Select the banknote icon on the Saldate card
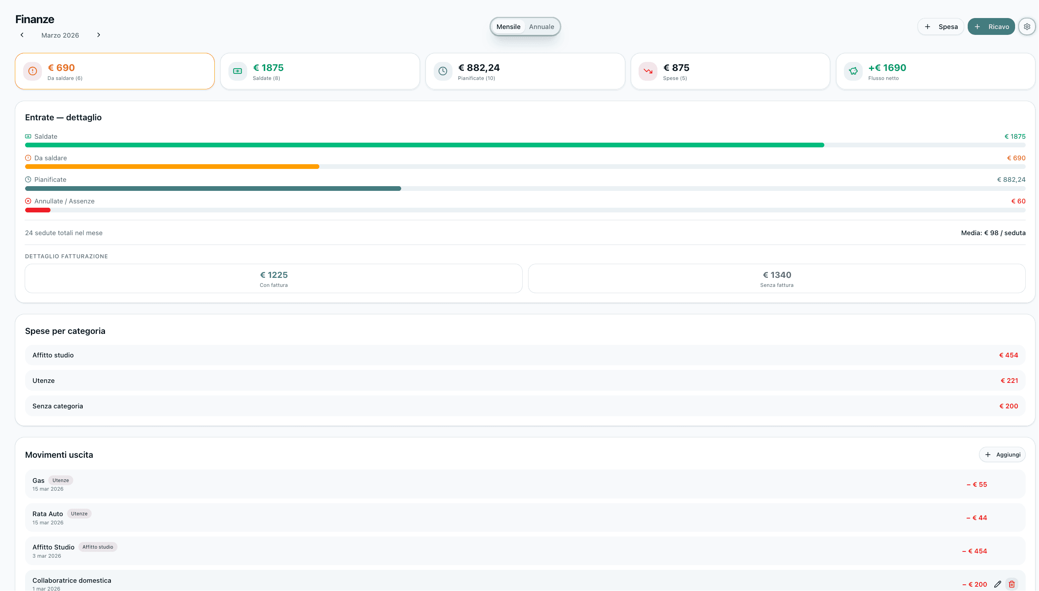The image size is (1039, 591). (x=237, y=71)
